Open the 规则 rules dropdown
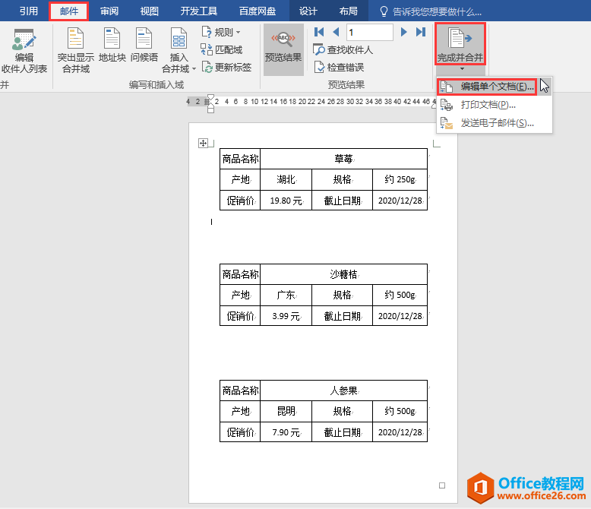This screenshot has width=591, height=509. 221,32
